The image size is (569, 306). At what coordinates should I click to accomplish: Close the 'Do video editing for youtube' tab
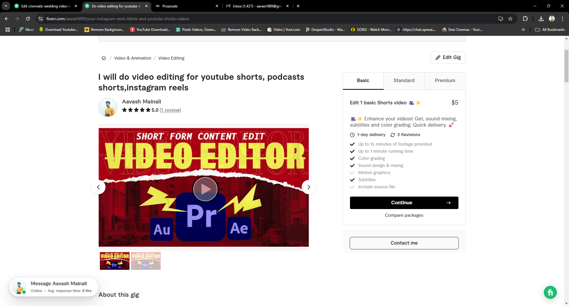[146, 6]
